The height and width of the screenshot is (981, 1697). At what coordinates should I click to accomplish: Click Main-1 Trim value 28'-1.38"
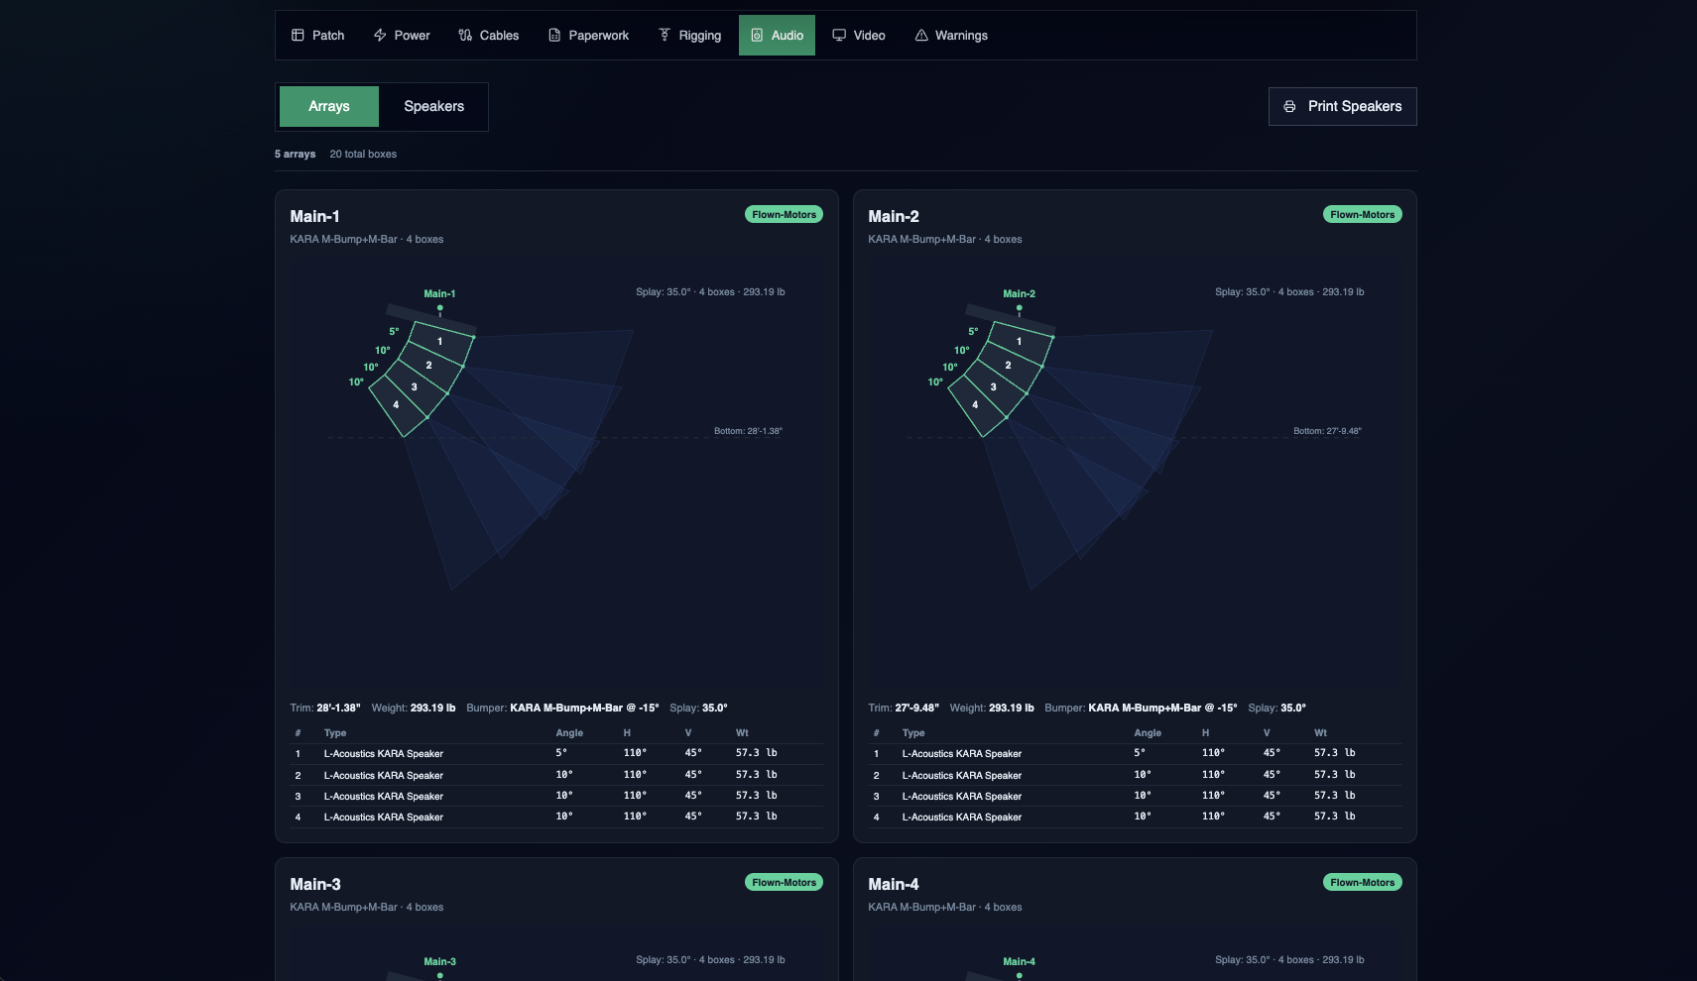pos(338,708)
